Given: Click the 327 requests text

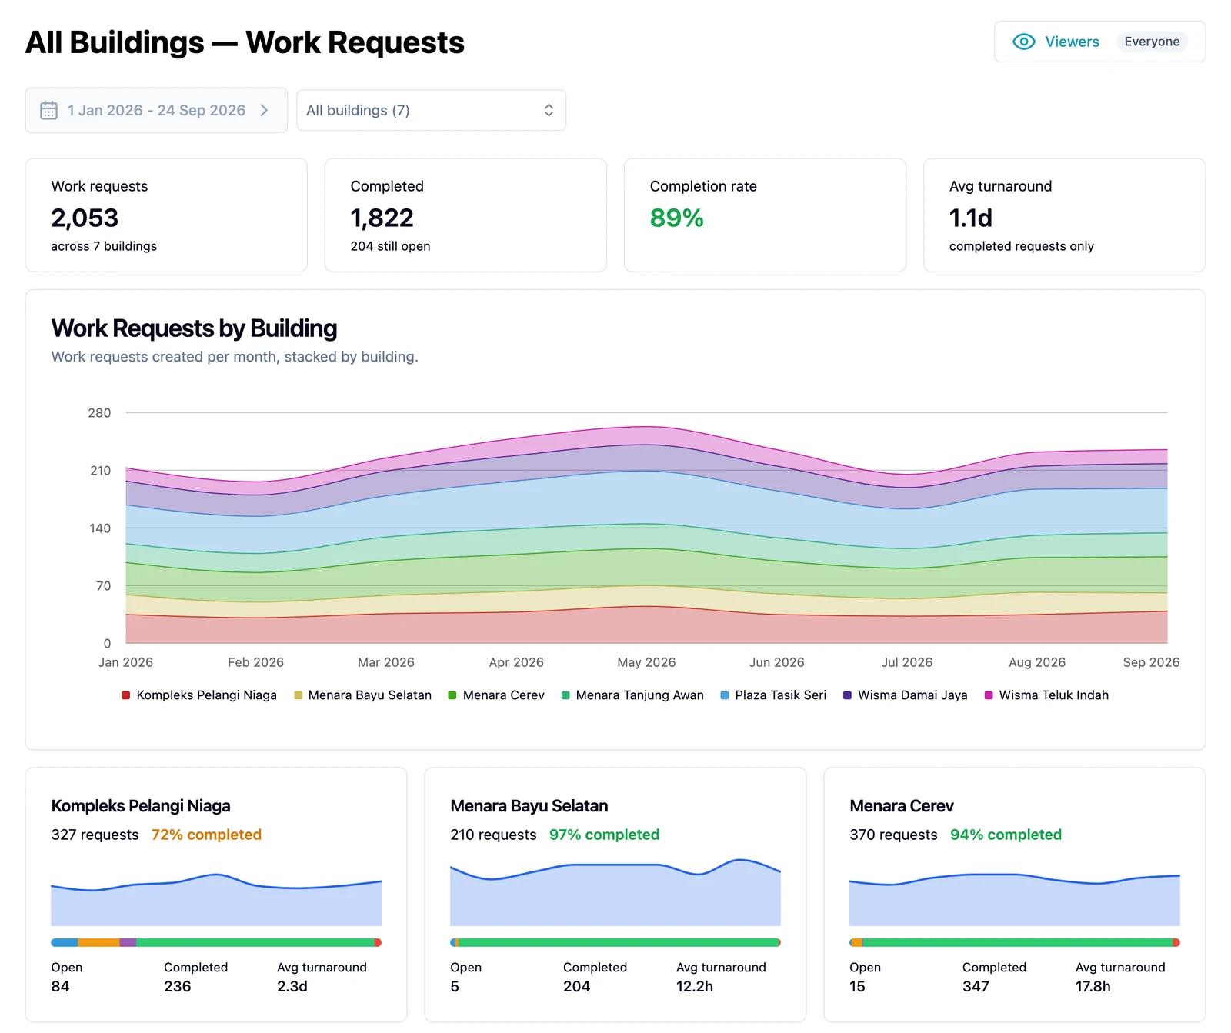Looking at the screenshot, I should pyautogui.click(x=95, y=835).
